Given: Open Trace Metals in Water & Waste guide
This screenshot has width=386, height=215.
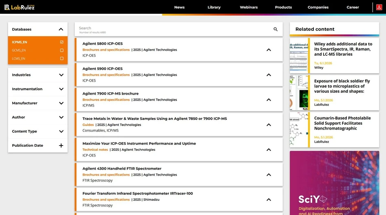Looking at the screenshot, I should (154, 119).
